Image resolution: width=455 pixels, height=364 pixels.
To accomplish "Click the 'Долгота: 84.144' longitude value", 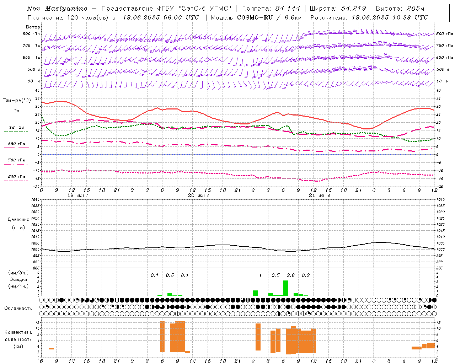I will tap(271, 9).
